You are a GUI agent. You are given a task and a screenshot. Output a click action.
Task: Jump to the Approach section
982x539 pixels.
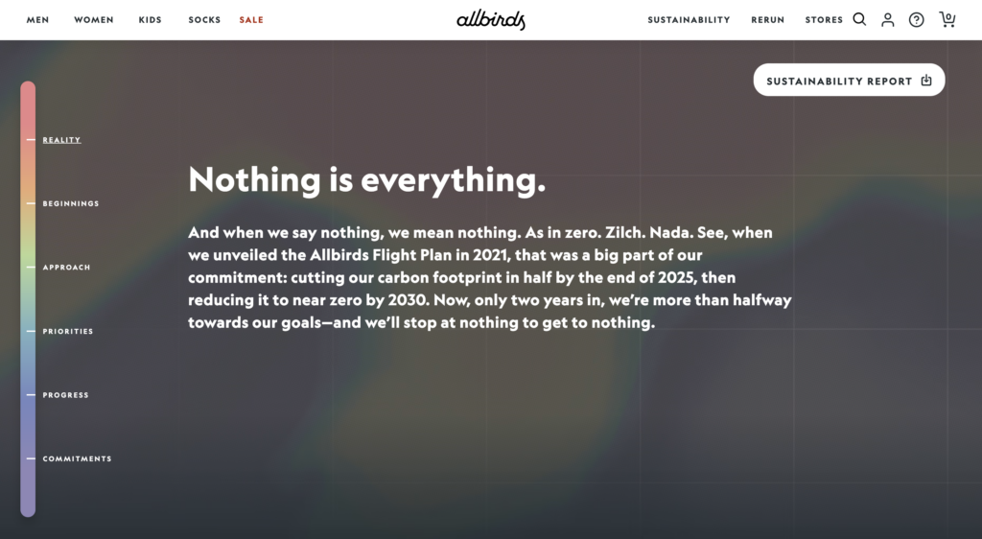tap(66, 268)
